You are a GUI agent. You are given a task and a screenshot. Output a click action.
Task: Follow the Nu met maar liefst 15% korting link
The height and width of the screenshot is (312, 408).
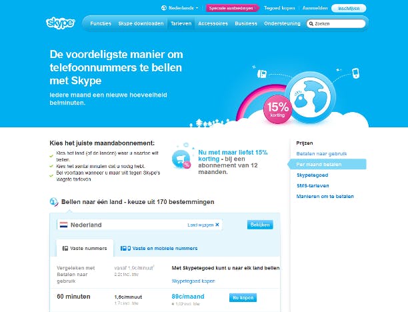tap(233, 155)
